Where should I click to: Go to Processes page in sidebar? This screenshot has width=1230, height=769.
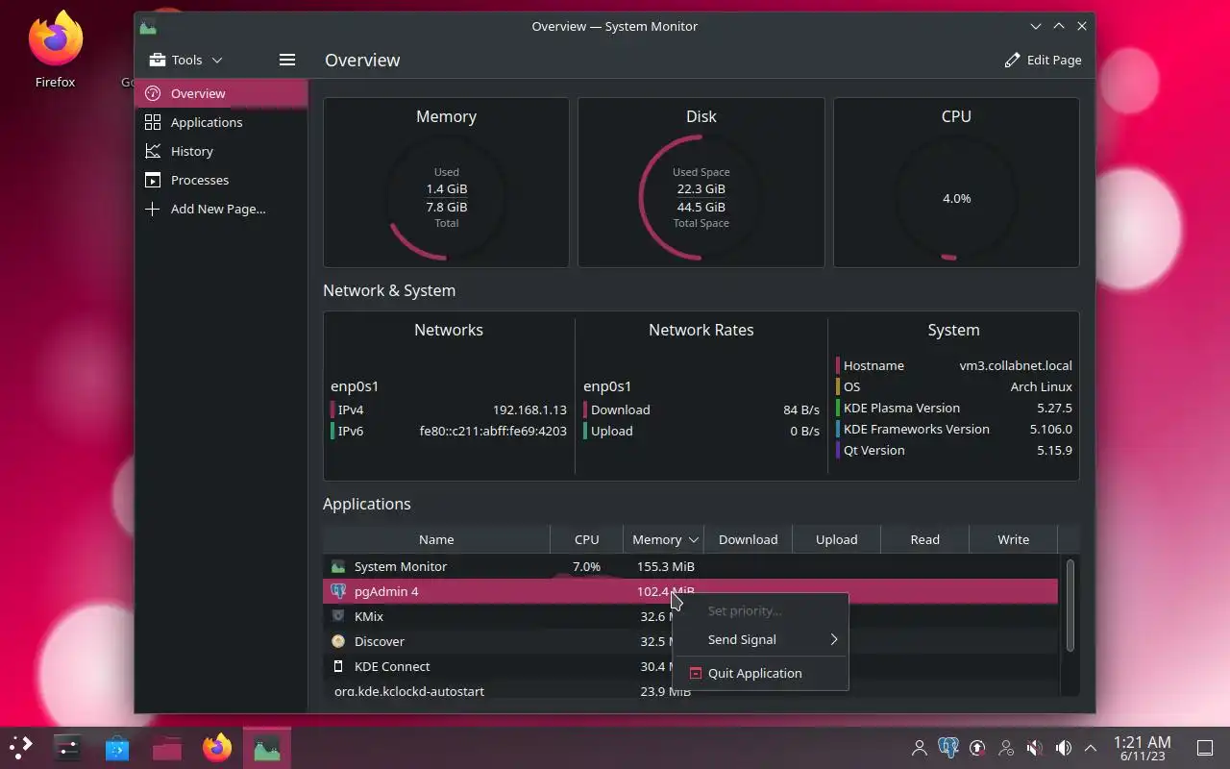click(221, 180)
